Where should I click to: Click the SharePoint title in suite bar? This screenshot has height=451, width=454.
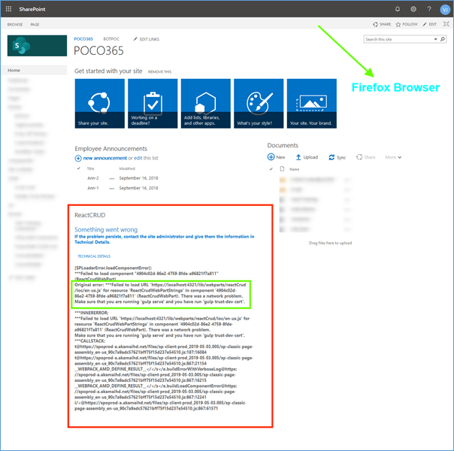pyautogui.click(x=32, y=9)
